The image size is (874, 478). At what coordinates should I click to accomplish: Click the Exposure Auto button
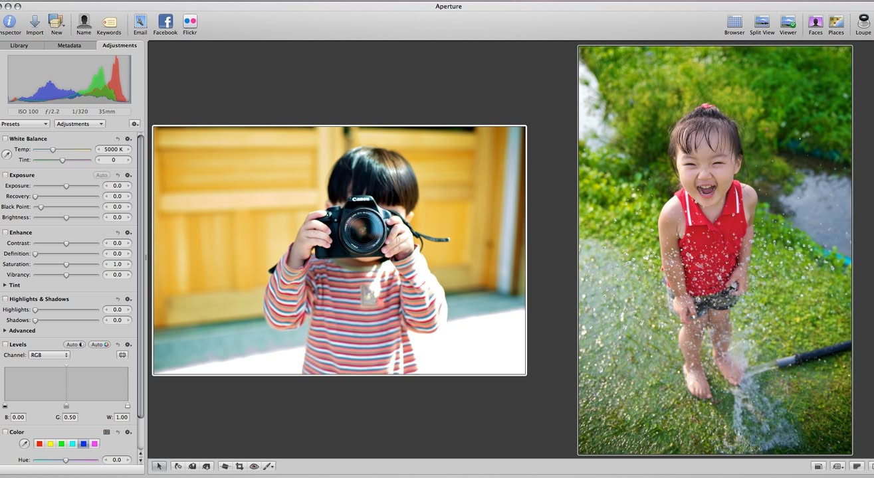tap(101, 175)
